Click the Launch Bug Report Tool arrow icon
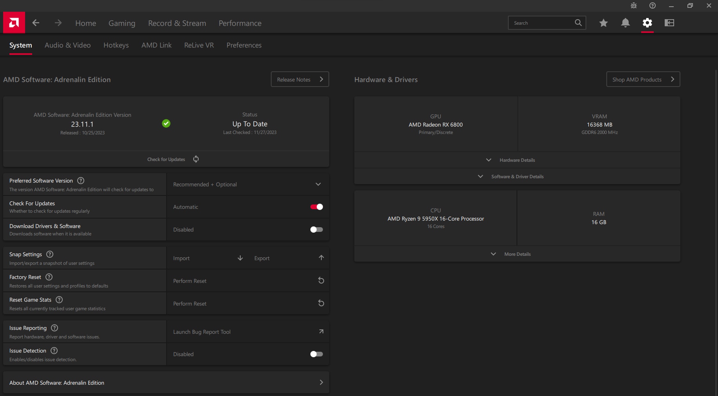This screenshot has width=718, height=396. [321, 331]
